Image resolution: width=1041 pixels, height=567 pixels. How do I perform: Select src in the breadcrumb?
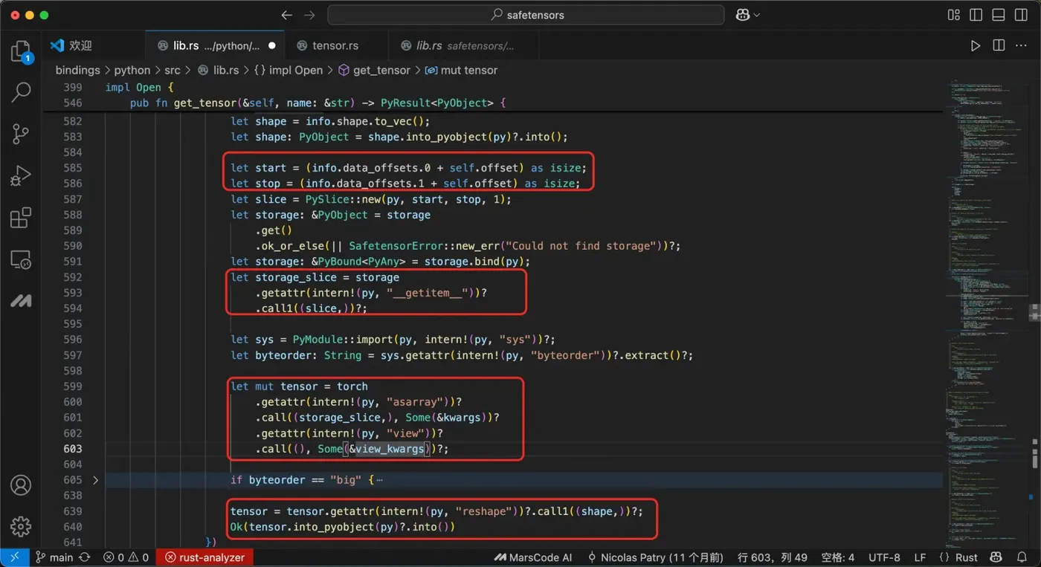pyautogui.click(x=173, y=70)
